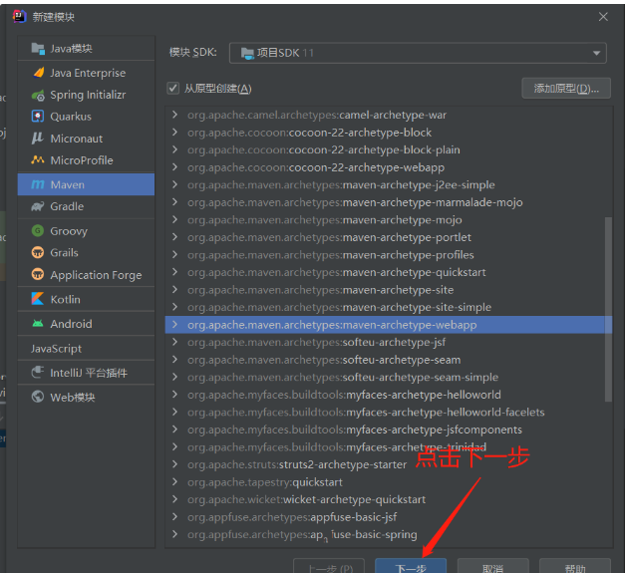Click the next step button
The height and width of the screenshot is (573, 625).
click(411, 566)
